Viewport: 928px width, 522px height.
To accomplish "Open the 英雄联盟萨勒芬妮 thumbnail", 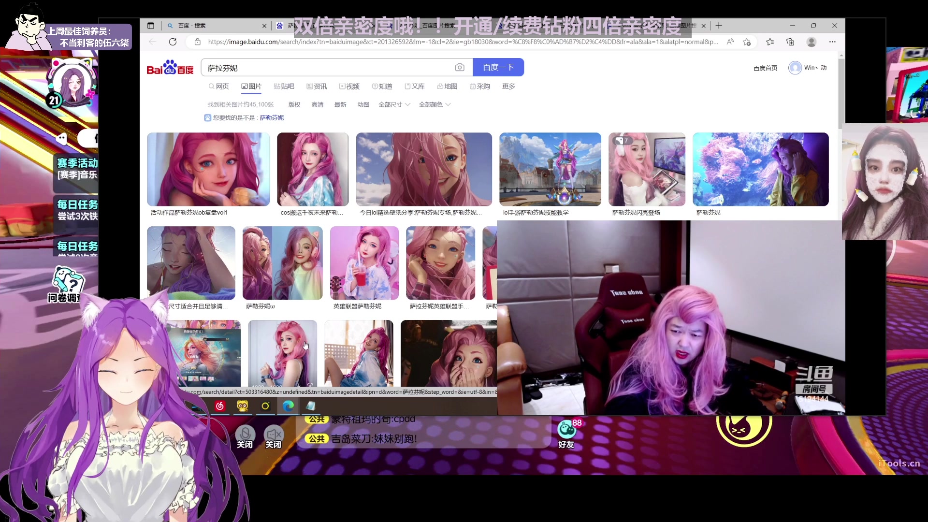I will pyautogui.click(x=364, y=263).
